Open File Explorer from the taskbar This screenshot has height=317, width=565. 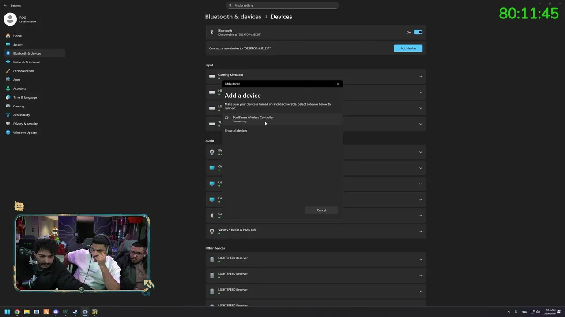coord(26,312)
